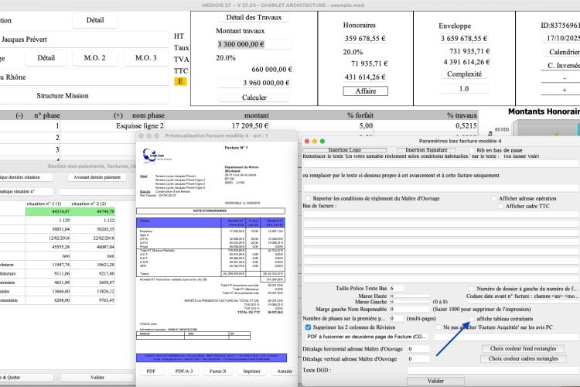Click Insertion Signature button
Screen dimensions: 580x387
426,150
